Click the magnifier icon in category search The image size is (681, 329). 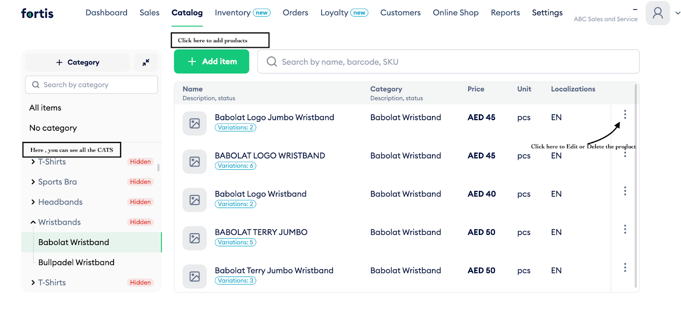36,85
